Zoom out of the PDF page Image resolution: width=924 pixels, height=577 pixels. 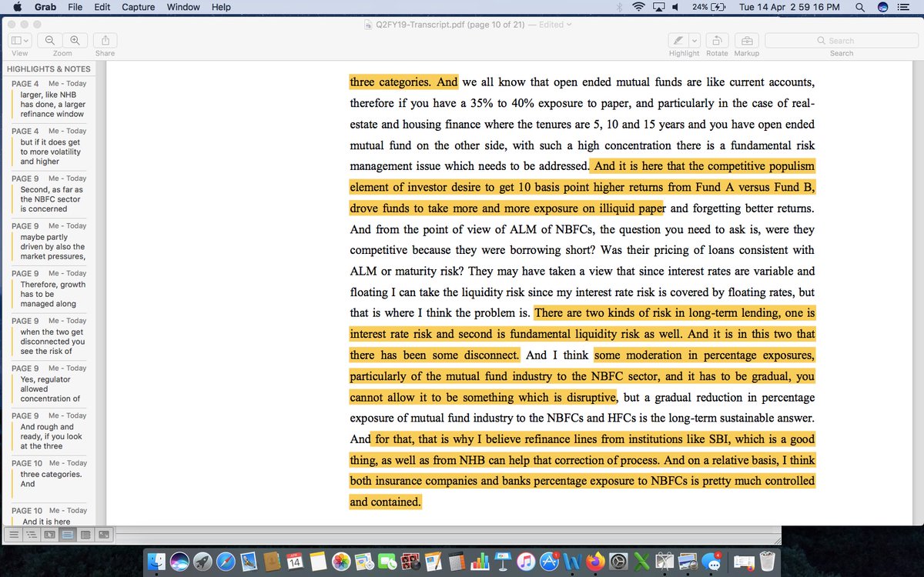pos(50,41)
